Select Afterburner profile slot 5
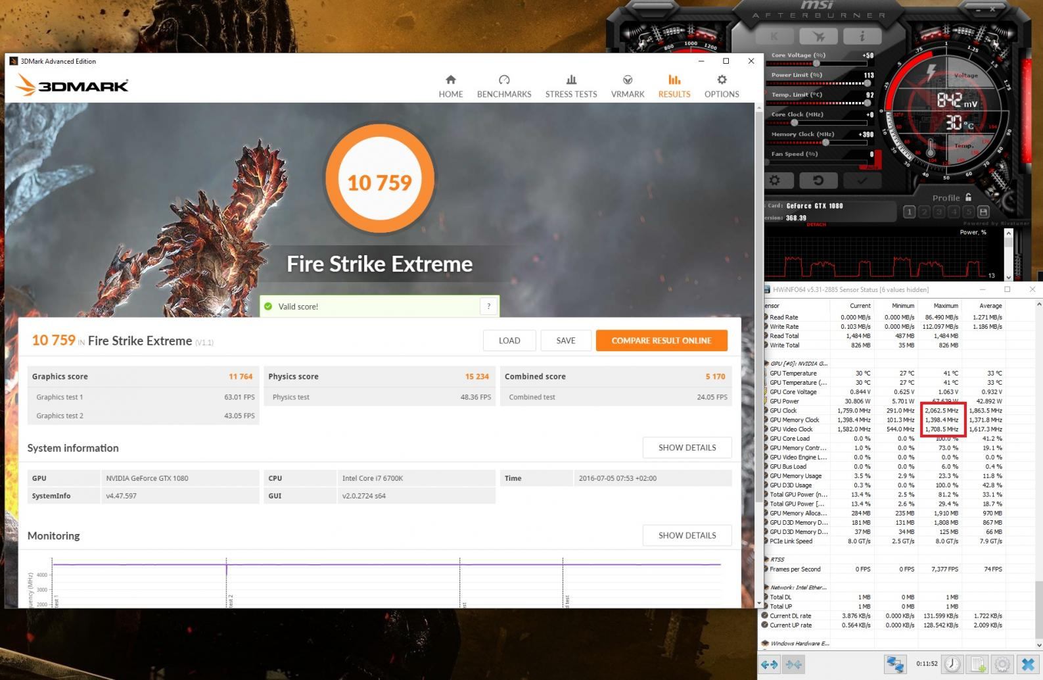This screenshot has width=1043, height=680. (969, 212)
